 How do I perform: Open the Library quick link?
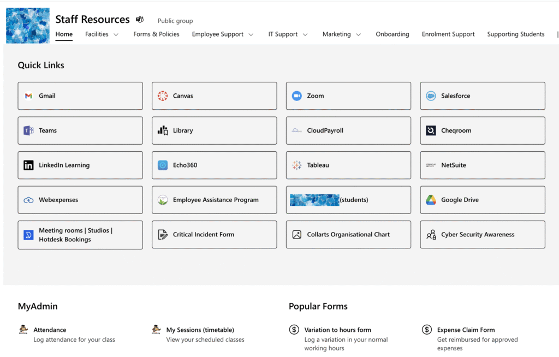(x=214, y=130)
